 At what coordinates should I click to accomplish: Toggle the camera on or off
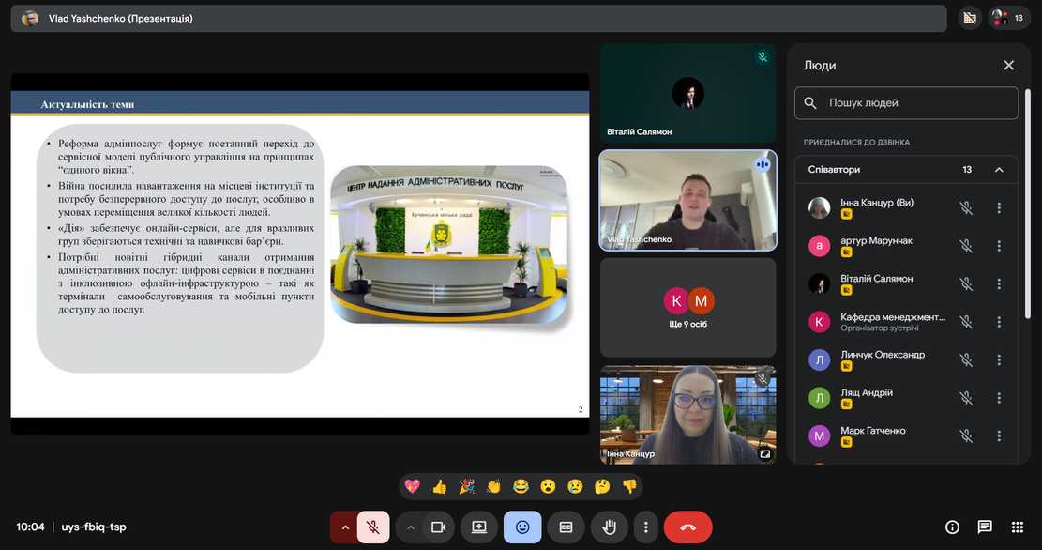click(x=438, y=527)
